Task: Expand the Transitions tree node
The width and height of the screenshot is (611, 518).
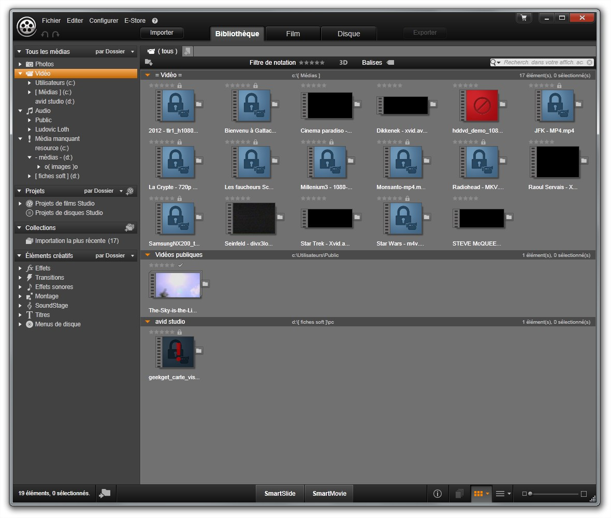Action: coord(20,278)
